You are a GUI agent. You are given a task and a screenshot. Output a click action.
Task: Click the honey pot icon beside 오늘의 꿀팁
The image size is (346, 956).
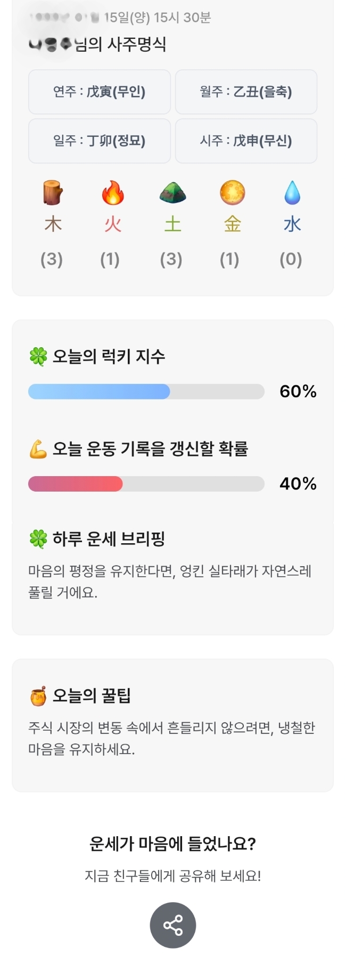[x=38, y=696]
